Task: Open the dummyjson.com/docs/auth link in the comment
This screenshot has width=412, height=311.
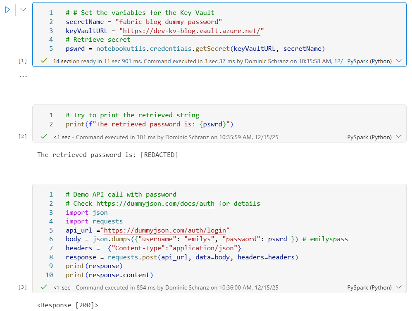Action: (155, 204)
